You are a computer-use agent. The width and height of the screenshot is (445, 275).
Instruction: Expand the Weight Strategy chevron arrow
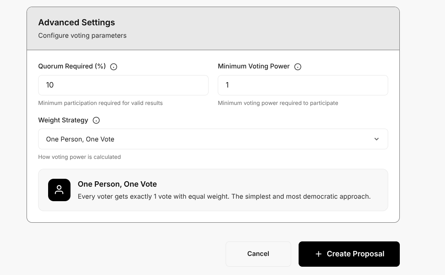pyautogui.click(x=377, y=139)
